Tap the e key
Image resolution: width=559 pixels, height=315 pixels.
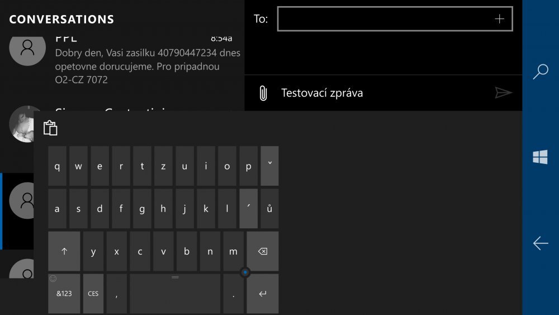[100, 166]
